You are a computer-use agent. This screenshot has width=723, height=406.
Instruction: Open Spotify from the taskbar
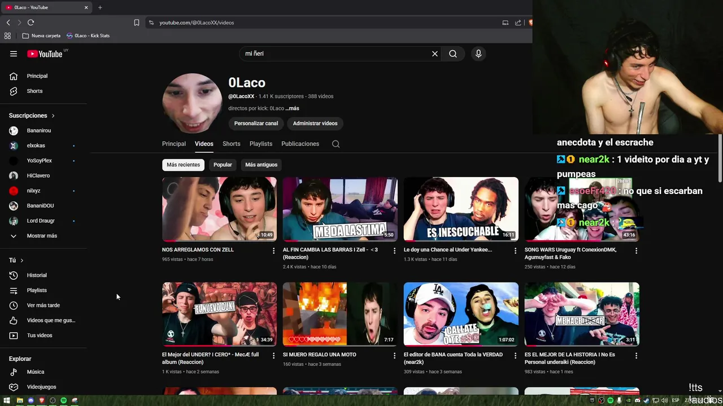(63, 400)
